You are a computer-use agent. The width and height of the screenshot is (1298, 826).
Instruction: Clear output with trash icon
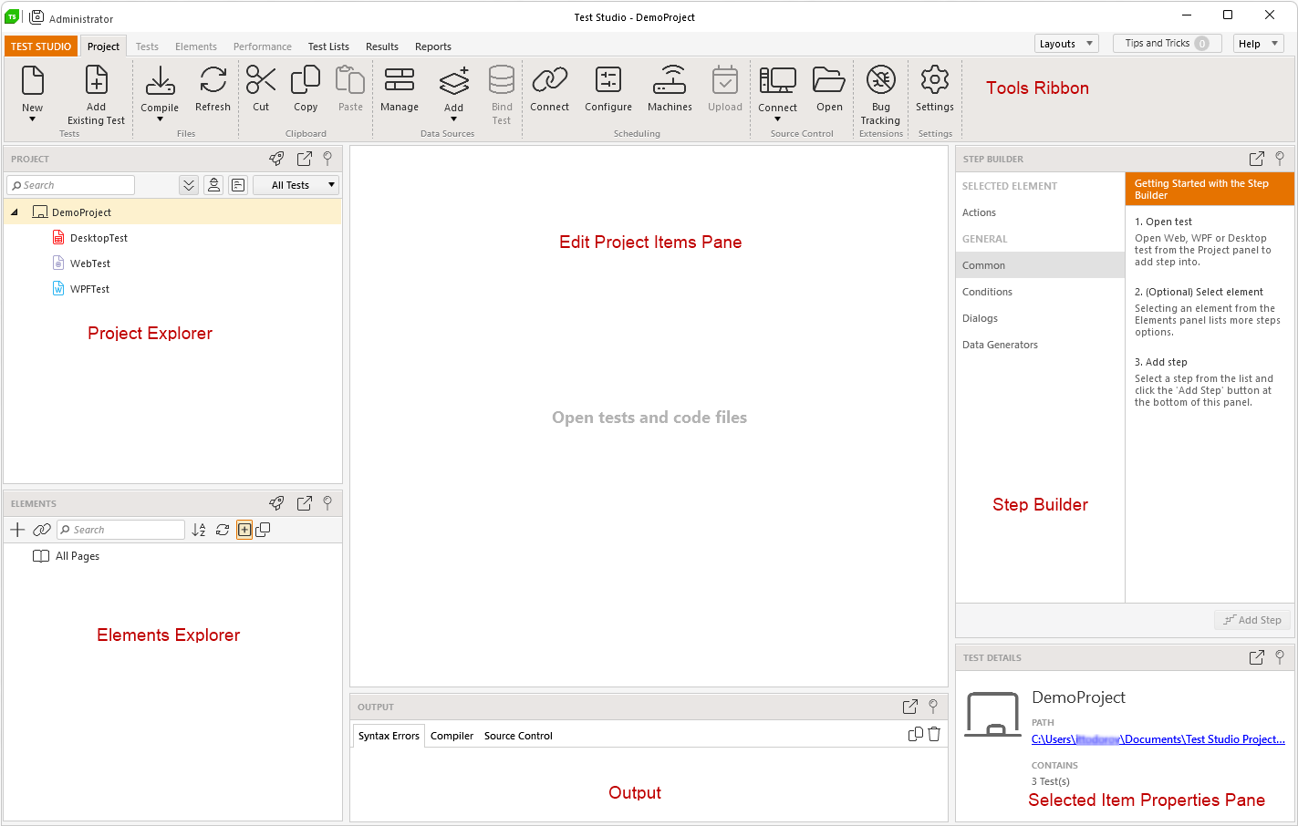[934, 734]
